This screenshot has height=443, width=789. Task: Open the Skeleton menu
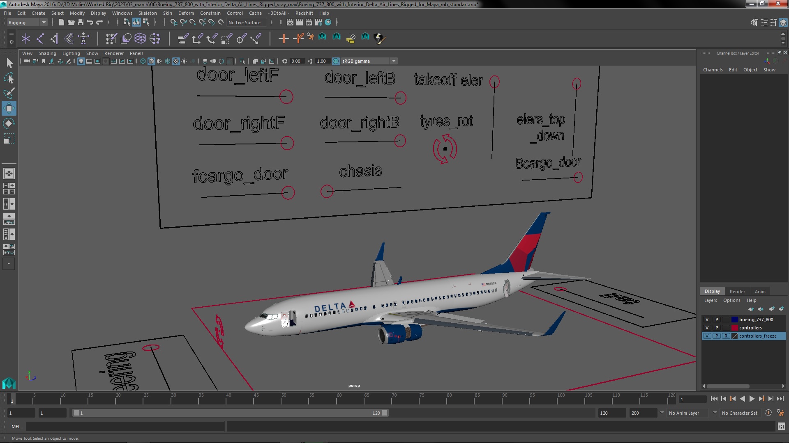pos(148,13)
